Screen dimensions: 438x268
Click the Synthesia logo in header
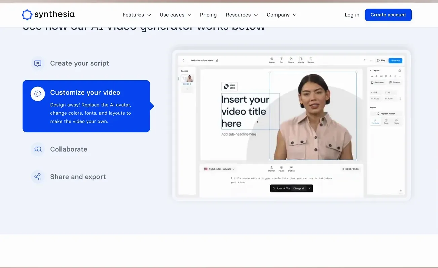[48, 15]
